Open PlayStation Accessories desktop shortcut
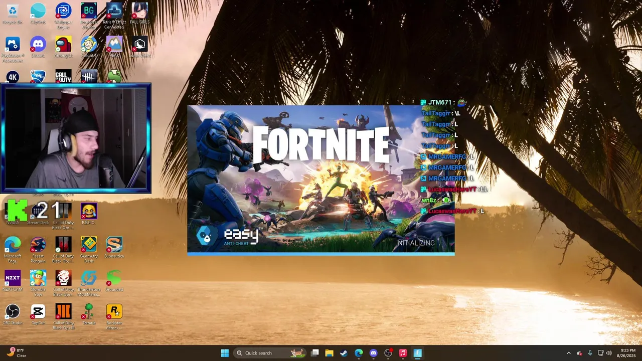This screenshot has height=361, width=642. pyautogui.click(x=13, y=49)
